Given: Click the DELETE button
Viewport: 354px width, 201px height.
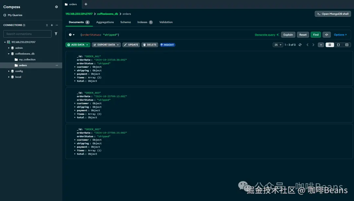Looking at the screenshot, I should (150, 45).
